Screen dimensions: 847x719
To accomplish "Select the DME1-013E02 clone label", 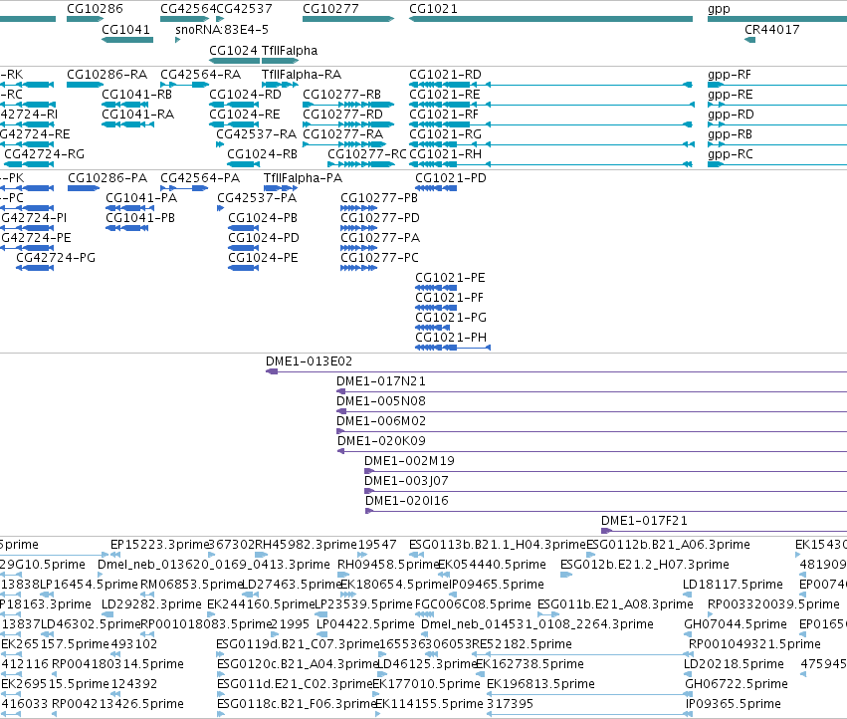I will pos(309,361).
